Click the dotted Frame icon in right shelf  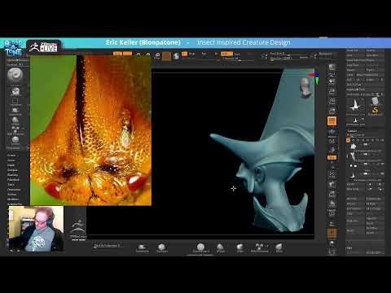[x=332, y=173]
